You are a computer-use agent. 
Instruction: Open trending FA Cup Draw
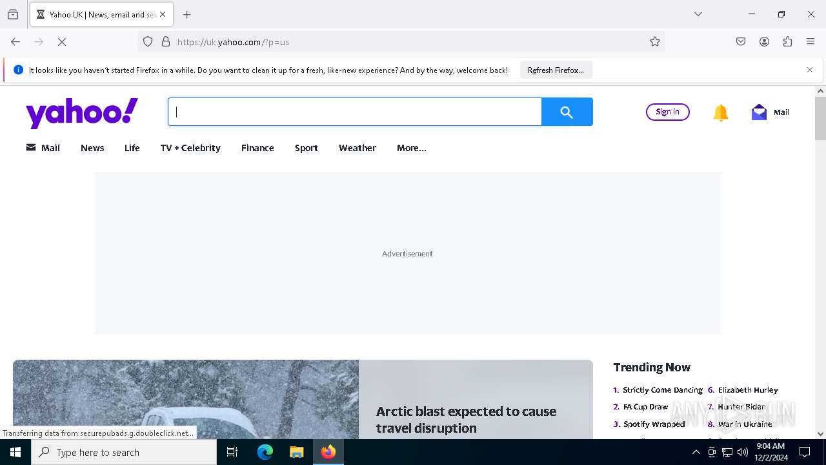coord(645,407)
